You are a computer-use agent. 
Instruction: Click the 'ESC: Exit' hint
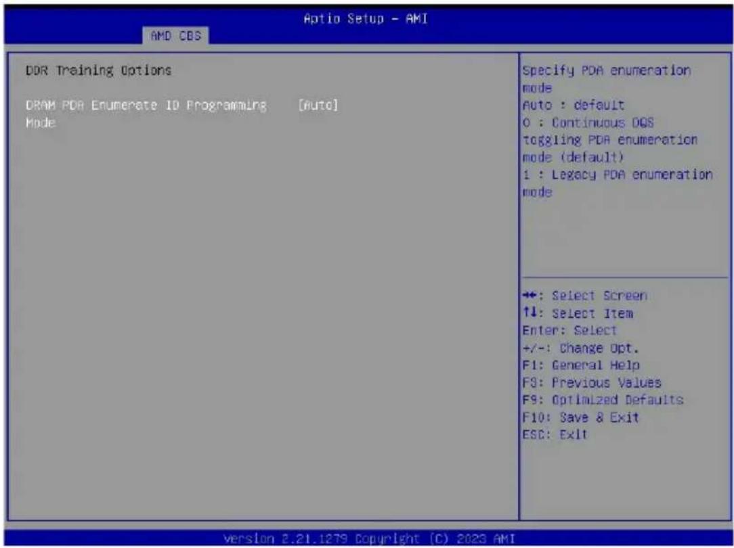click(x=555, y=435)
